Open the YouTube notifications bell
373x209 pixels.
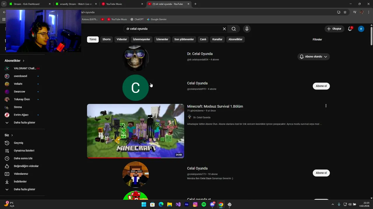coord(350,29)
